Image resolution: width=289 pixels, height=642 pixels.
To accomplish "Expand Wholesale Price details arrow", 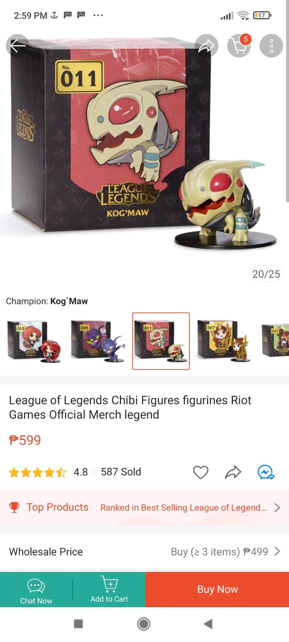I will tap(277, 551).
